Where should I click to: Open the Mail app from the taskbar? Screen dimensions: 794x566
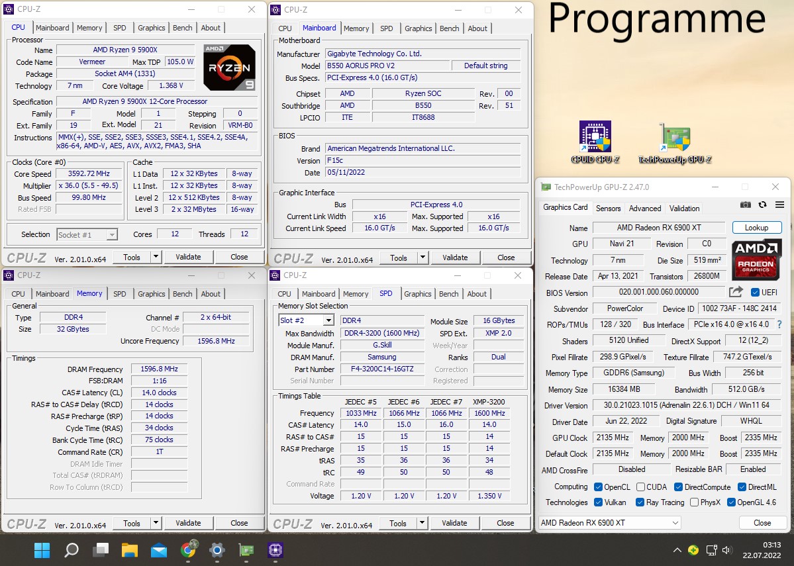pos(159,550)
